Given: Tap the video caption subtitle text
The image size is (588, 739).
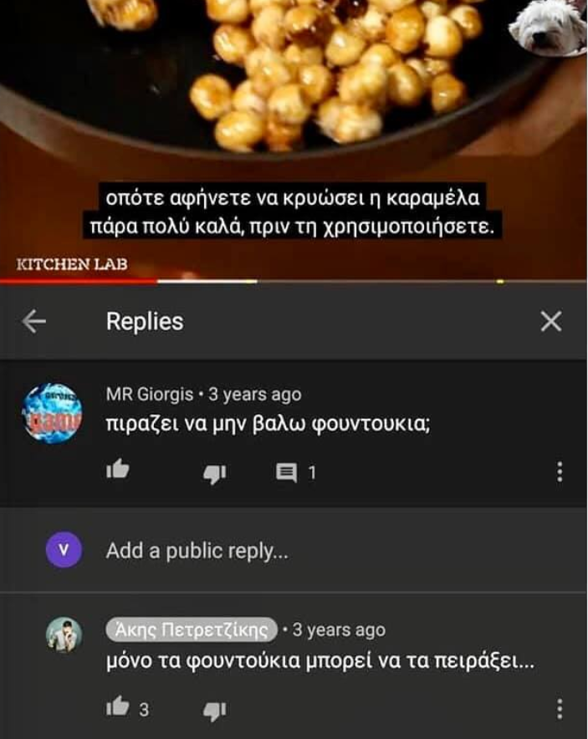Looking at the screenshot, I should (293, 212).
